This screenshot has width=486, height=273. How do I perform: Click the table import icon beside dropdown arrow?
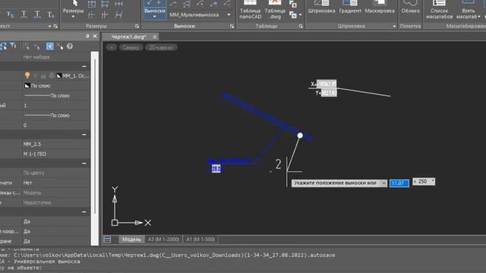coord(293,14)
